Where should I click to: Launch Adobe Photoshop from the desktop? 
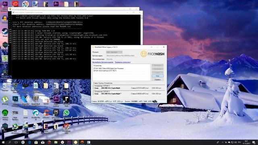point(15,99)
